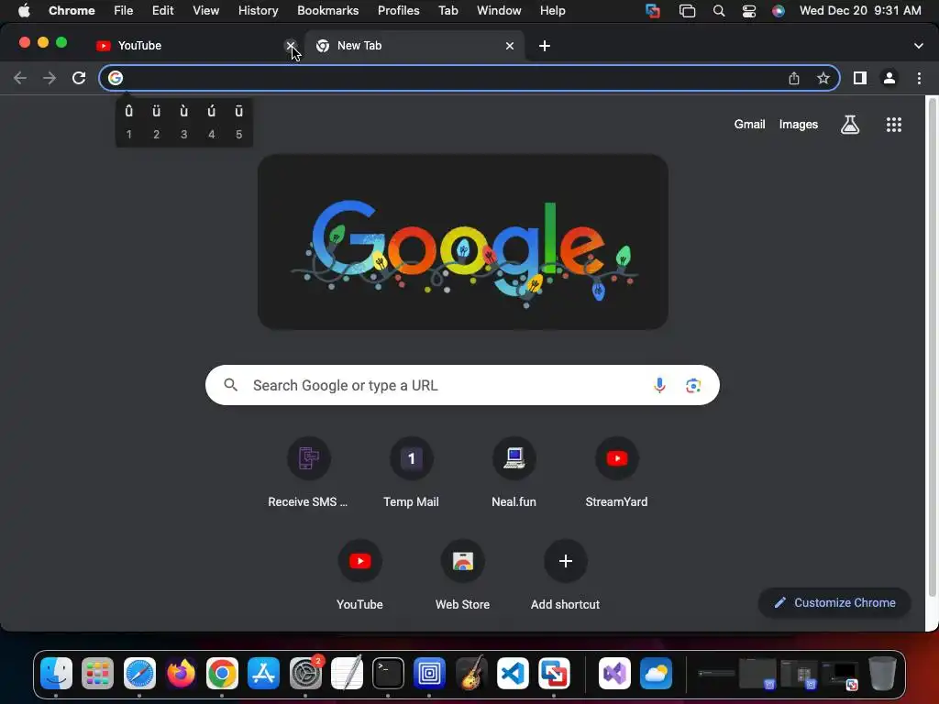Image resolution: width=939 pixels, height=704 pixels.
Task: Go forward using the forward arrow
Action: click(x=50, y=78)
